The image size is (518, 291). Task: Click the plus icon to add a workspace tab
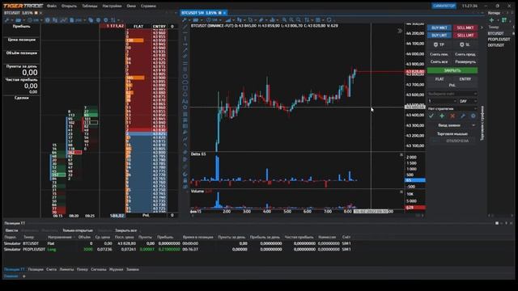tap(23, 276)
